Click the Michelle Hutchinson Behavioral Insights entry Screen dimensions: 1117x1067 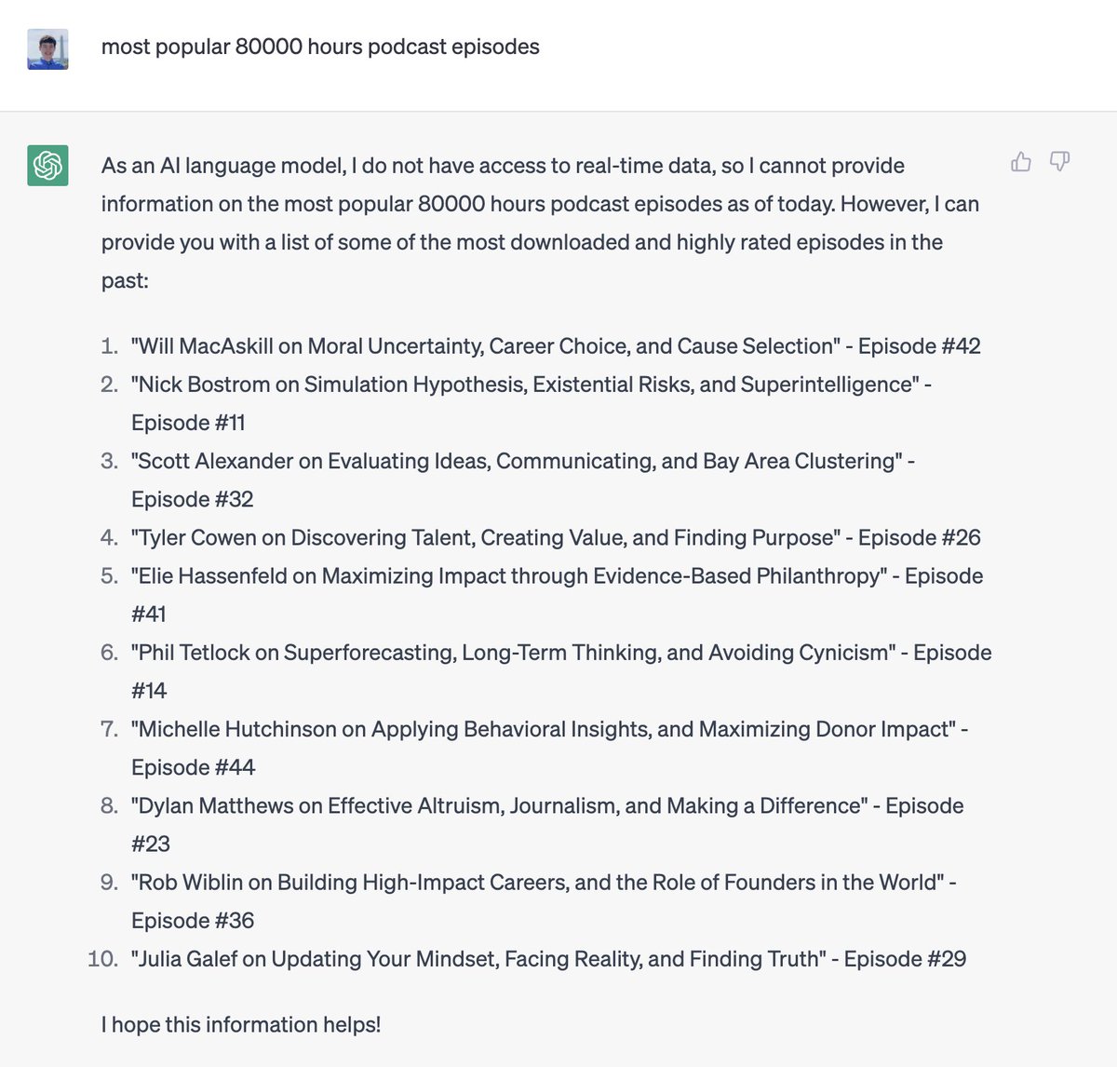[550, 748]
